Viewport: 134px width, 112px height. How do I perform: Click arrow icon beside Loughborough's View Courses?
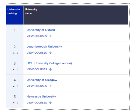click(x=50, y=53)
